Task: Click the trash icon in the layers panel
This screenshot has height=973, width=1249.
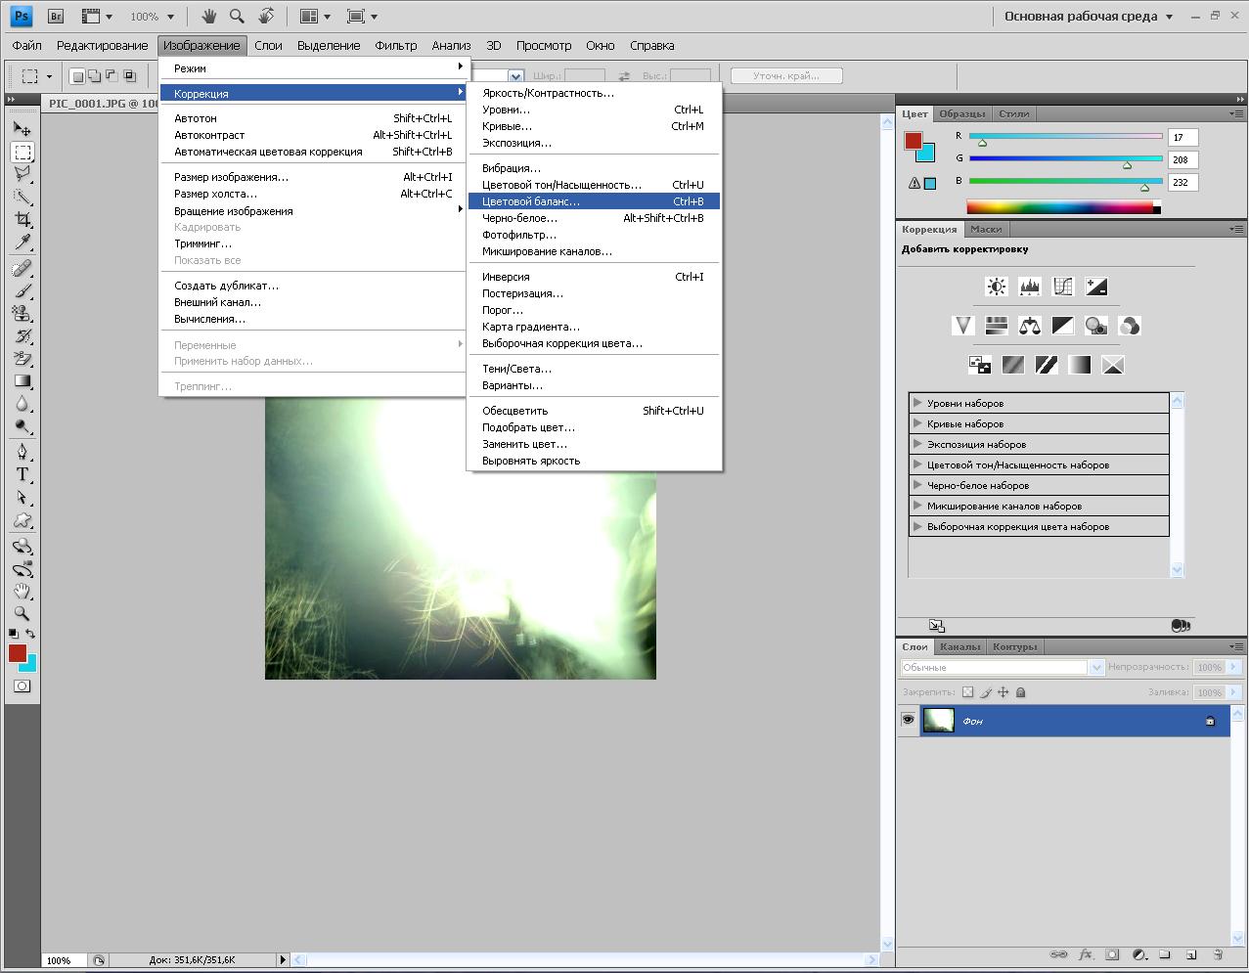Action: (1218, 954)
